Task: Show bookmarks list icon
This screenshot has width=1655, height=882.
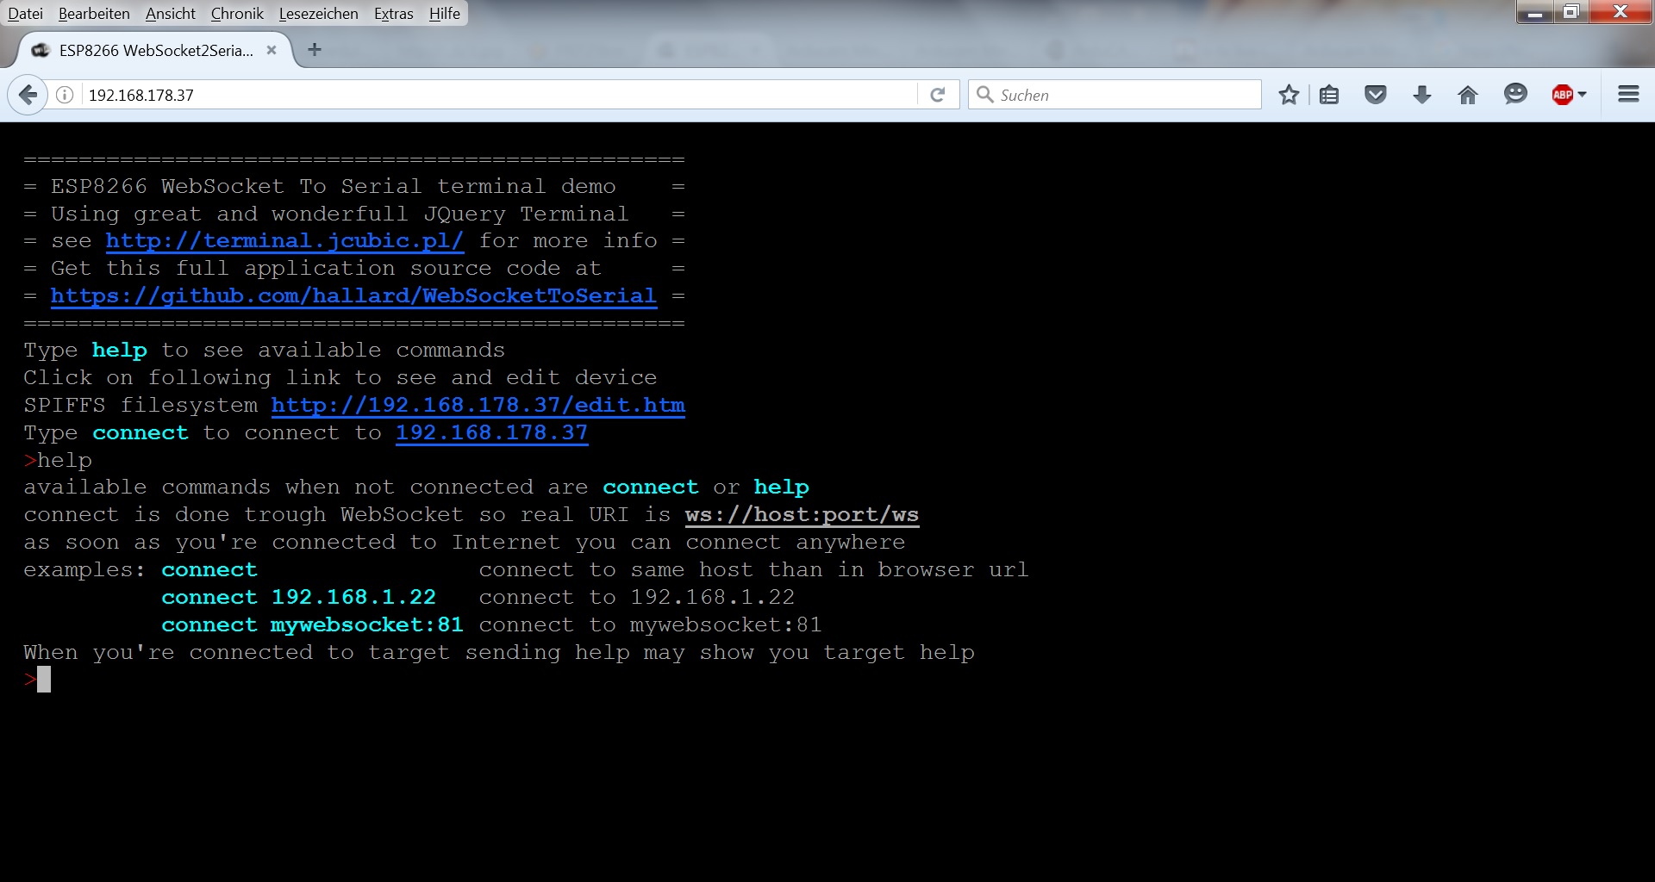Action: click(x=1329, y=95)
